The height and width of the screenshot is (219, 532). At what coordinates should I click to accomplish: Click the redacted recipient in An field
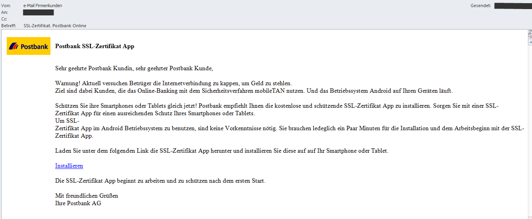[x=38, y=12]
